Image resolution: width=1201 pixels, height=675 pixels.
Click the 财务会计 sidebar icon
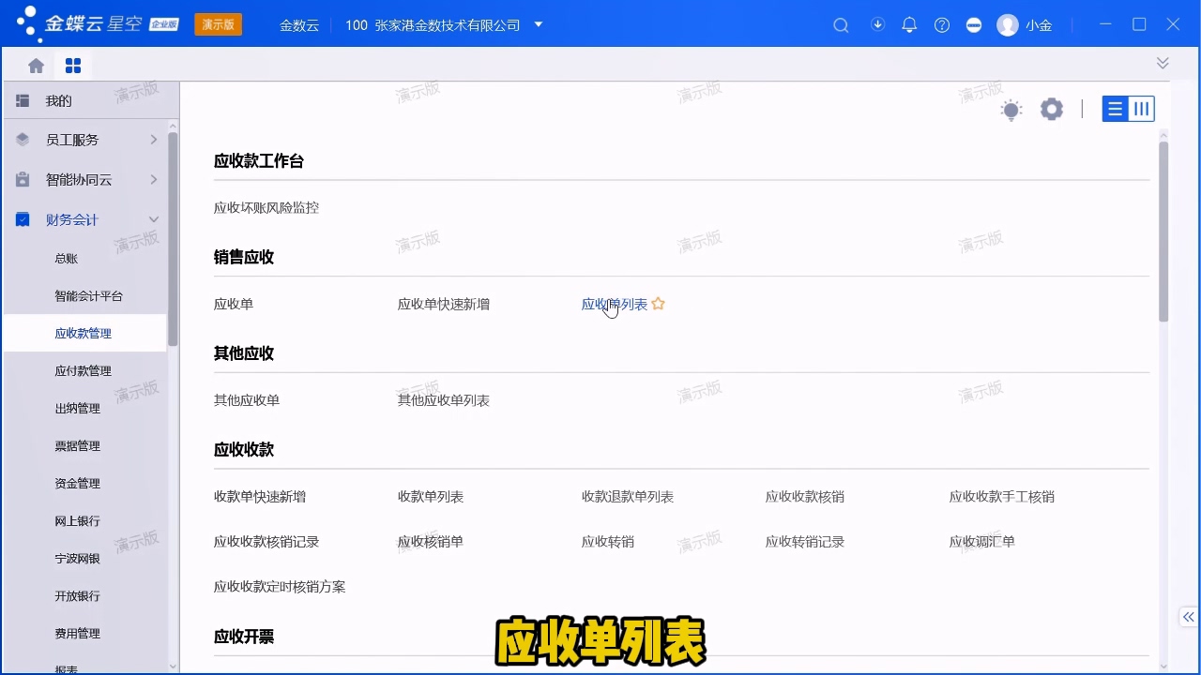(x=23, y=219)
